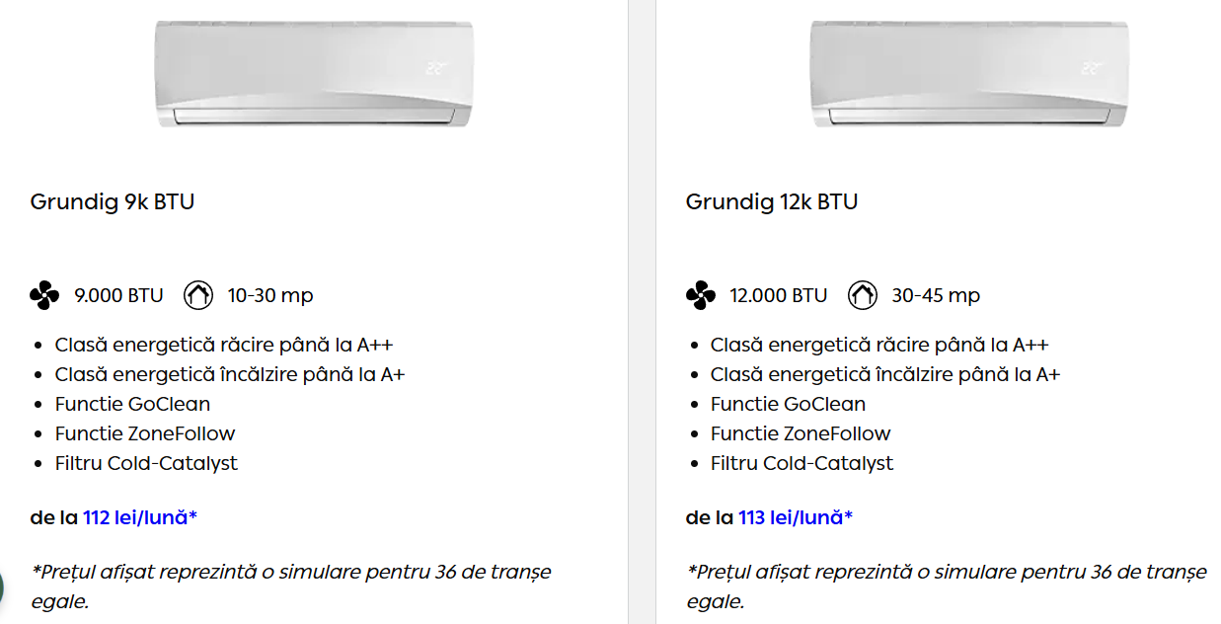Click Filtru Cold-Catalyst under Grundig 9k BTU

[x=146, y=463]
